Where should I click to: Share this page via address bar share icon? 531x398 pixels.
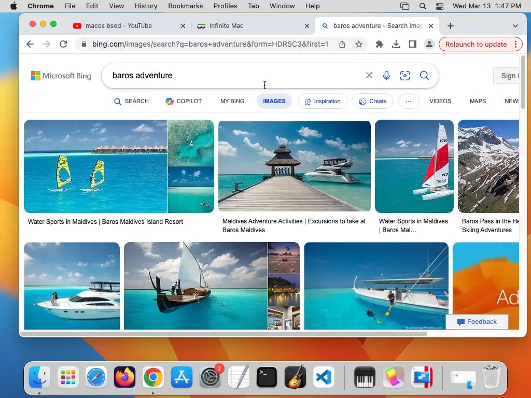pos(342,44)
